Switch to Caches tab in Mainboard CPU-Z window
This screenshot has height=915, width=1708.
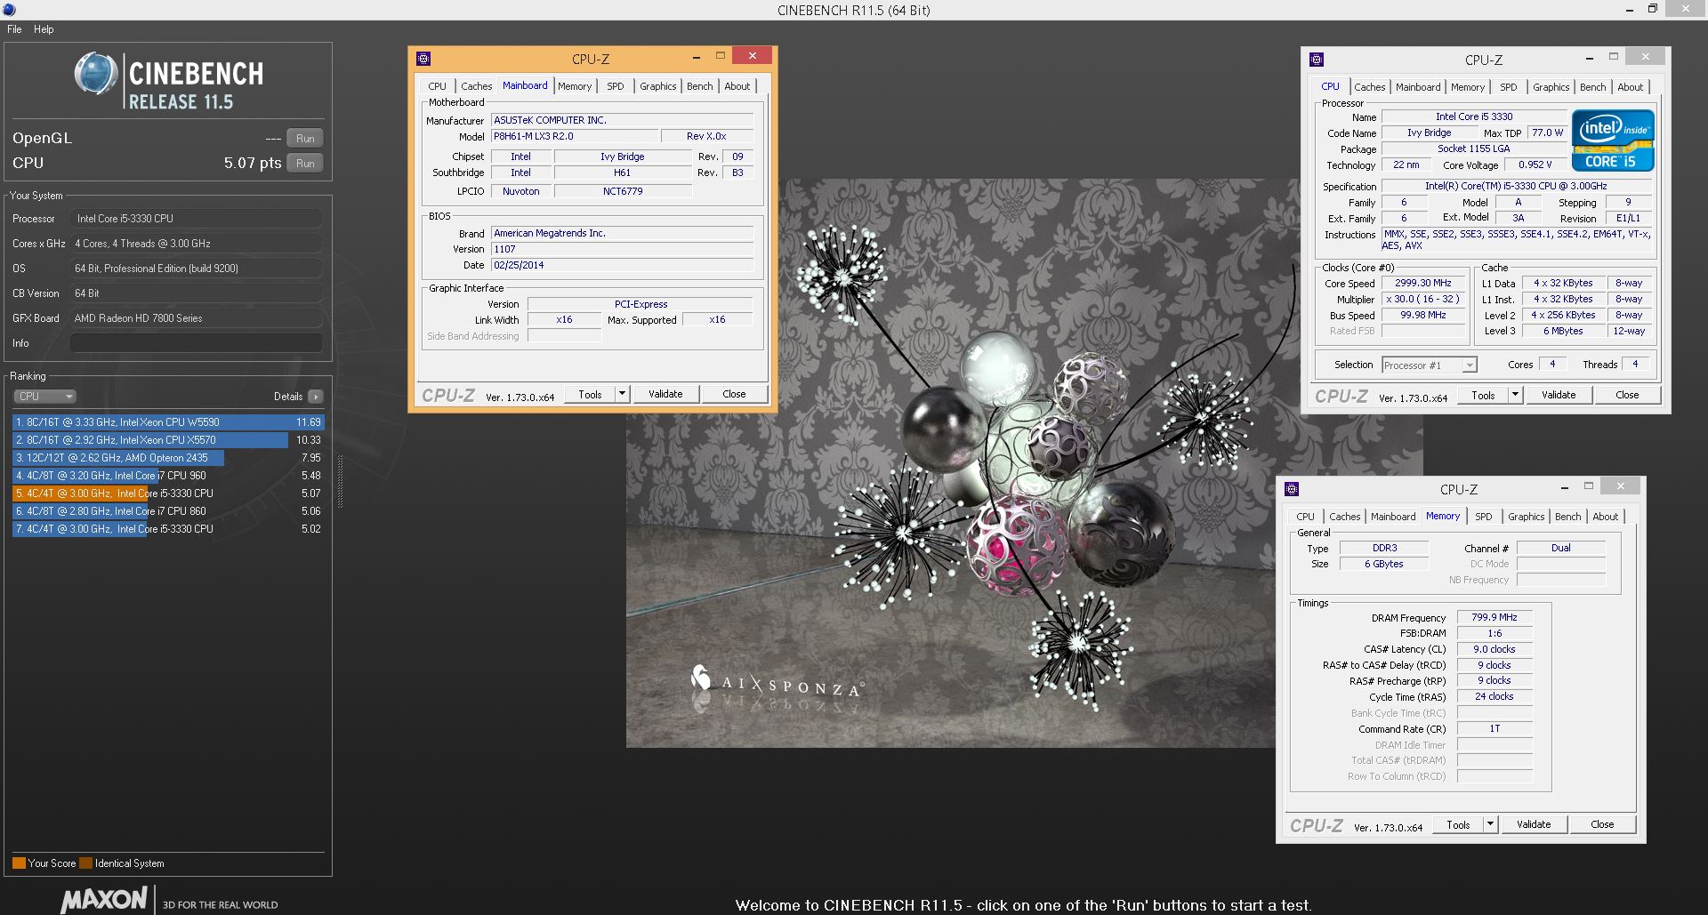coord(476,86)
